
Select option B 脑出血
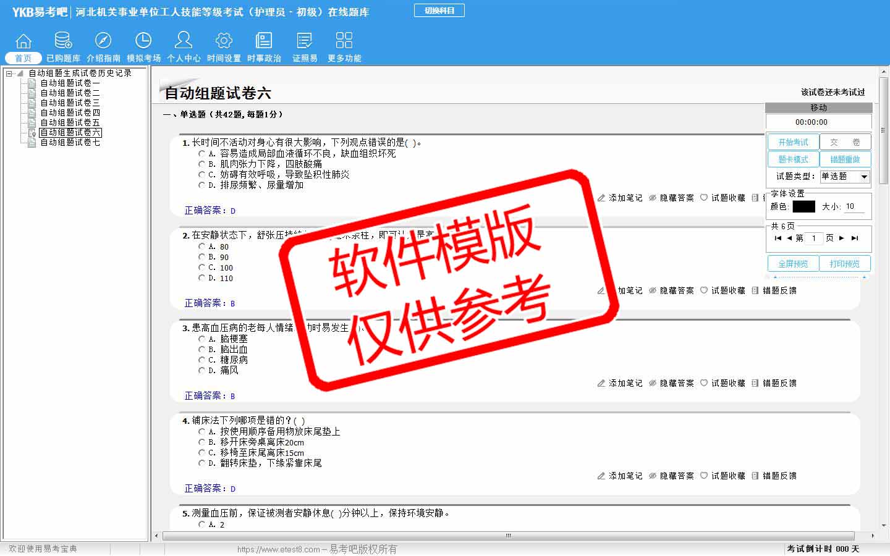pyautogui.click(x=201, y=349)
